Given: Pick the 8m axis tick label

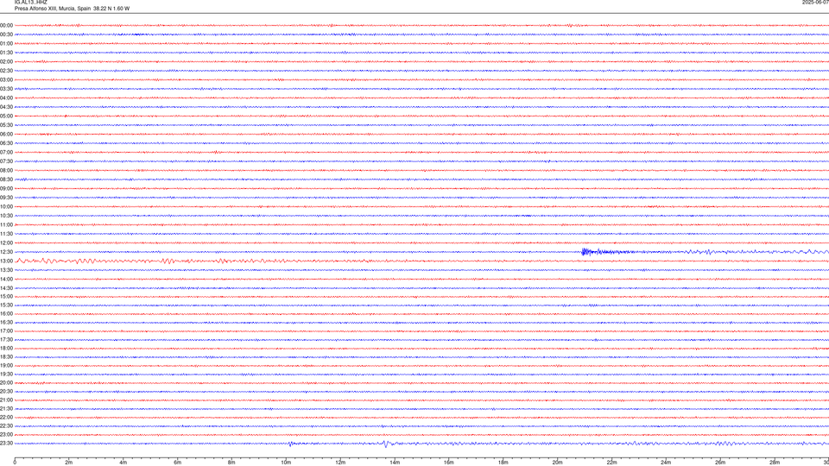Looking at the screenshot, I should tap(231, 463).
